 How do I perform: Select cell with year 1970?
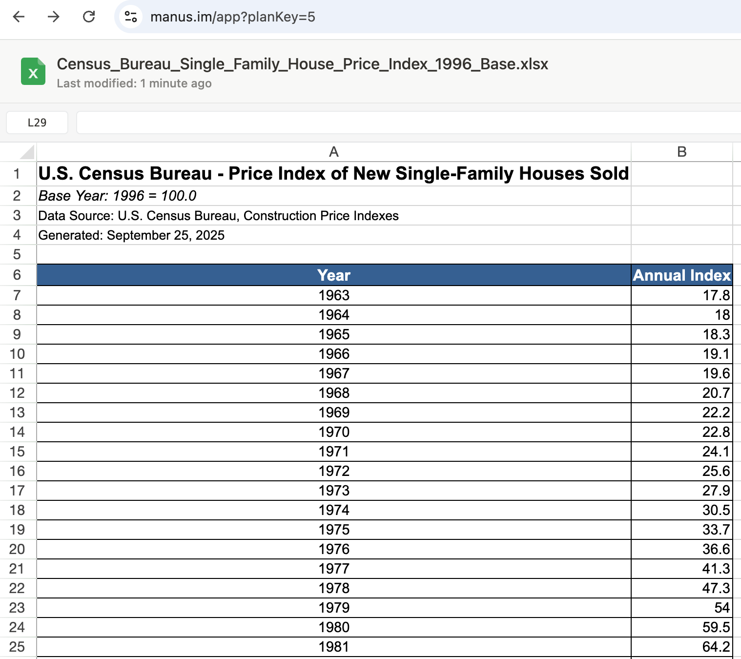[334, 432]
